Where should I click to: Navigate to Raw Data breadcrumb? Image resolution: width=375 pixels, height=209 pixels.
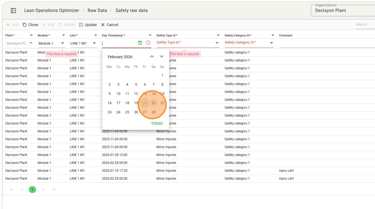[x=97, y=11]
